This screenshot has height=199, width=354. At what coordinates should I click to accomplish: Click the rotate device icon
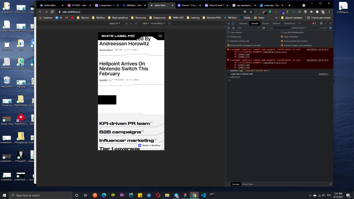(x=170, y=23)
